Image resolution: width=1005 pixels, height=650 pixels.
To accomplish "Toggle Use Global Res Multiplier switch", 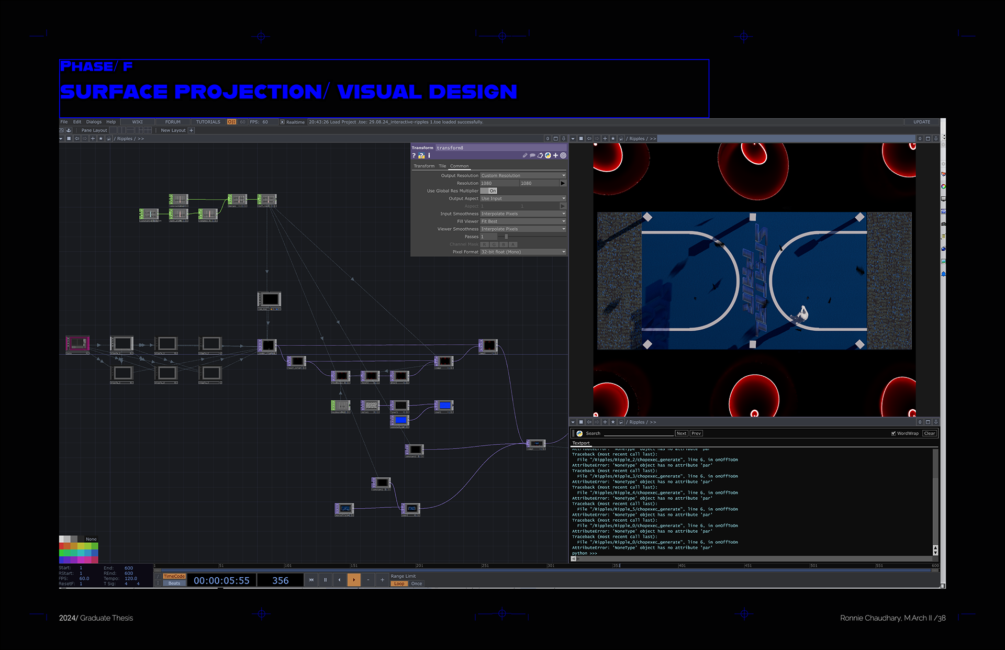I will 489,191.
